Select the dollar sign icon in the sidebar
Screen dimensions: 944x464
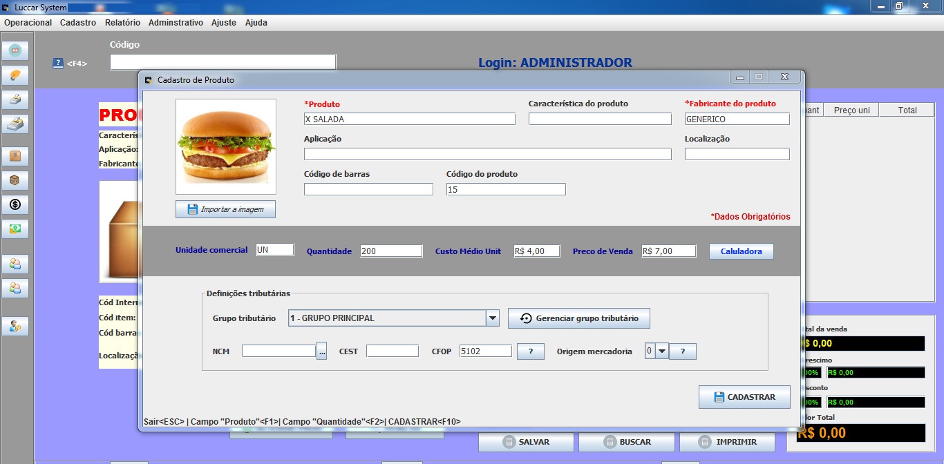(x=15, y=204)
